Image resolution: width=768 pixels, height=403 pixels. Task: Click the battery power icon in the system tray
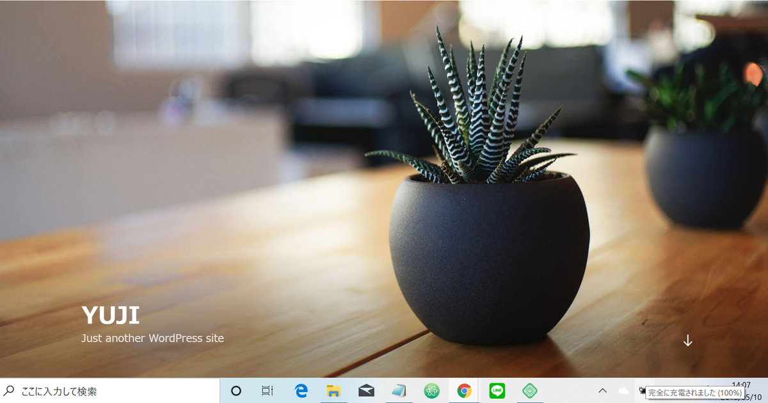[643, 390]
